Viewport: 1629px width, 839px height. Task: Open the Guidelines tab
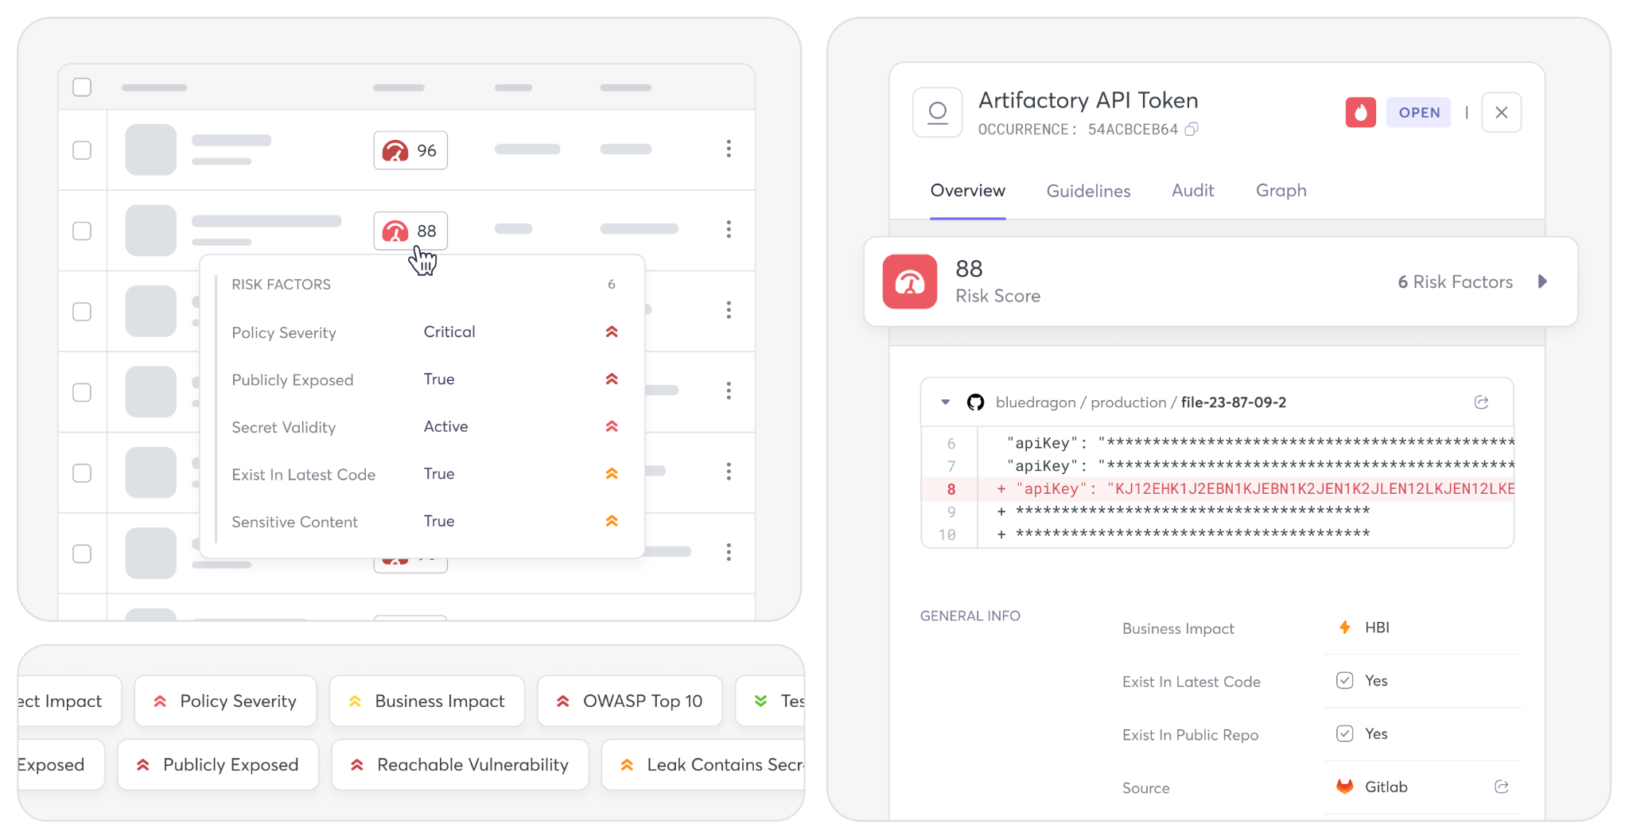click(x=1088, y=191)
